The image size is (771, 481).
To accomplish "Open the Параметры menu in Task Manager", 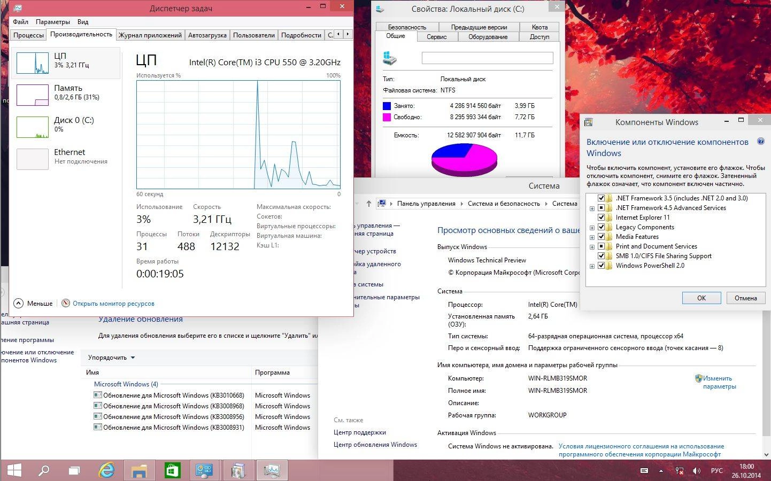I will point(53,22).
